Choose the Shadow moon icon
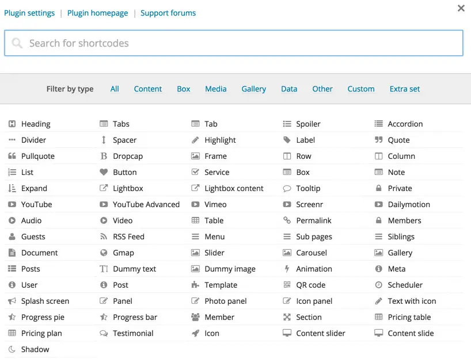 (12, 349)
